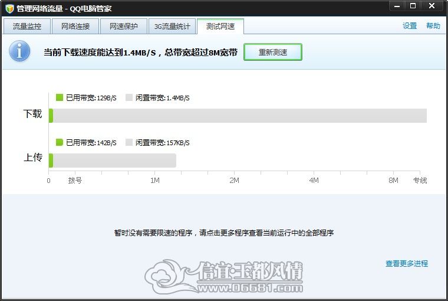Click the QQ电脑管家 shield logo icon

tap(9, 9)
